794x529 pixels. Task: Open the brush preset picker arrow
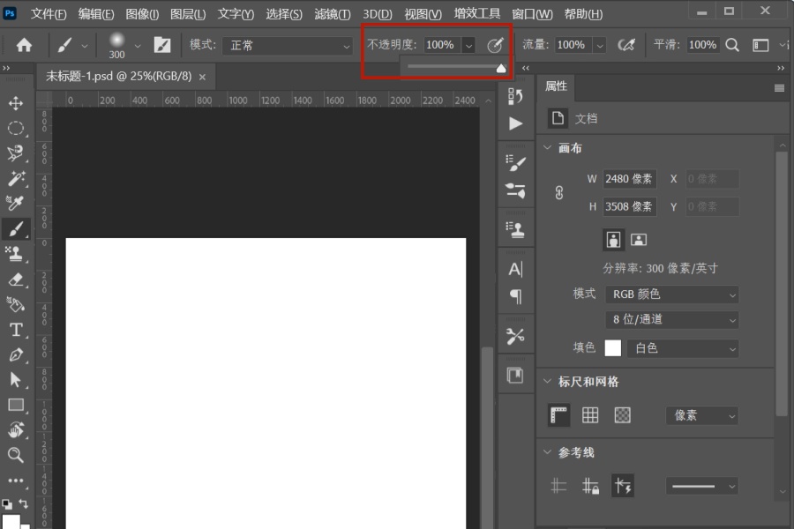(138, 46)
